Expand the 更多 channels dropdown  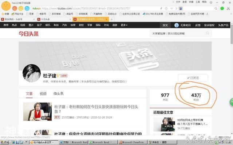(x=124, y=25)
